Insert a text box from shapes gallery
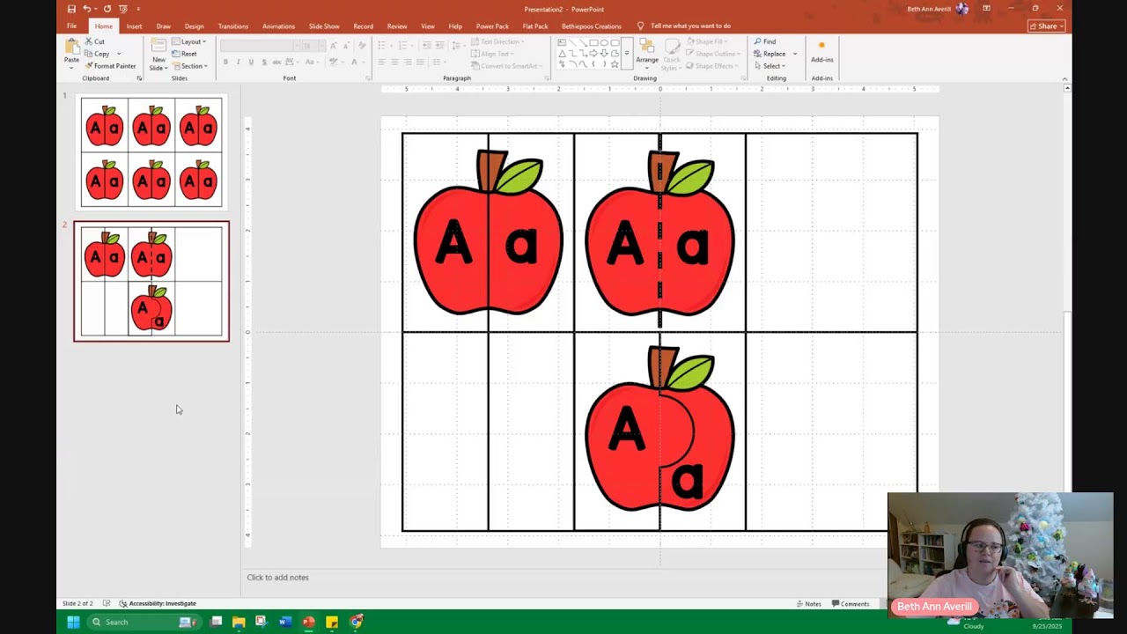This screenshot has height=634, width=1127. [562, 42]
